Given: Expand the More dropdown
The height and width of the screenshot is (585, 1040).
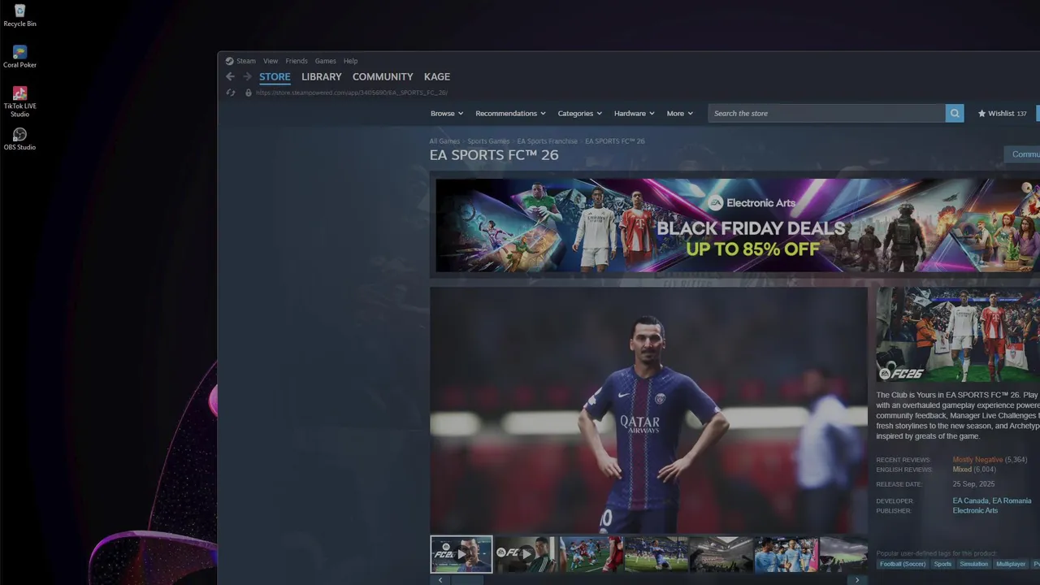Looking at the screenshot, I should coord(680,114).
